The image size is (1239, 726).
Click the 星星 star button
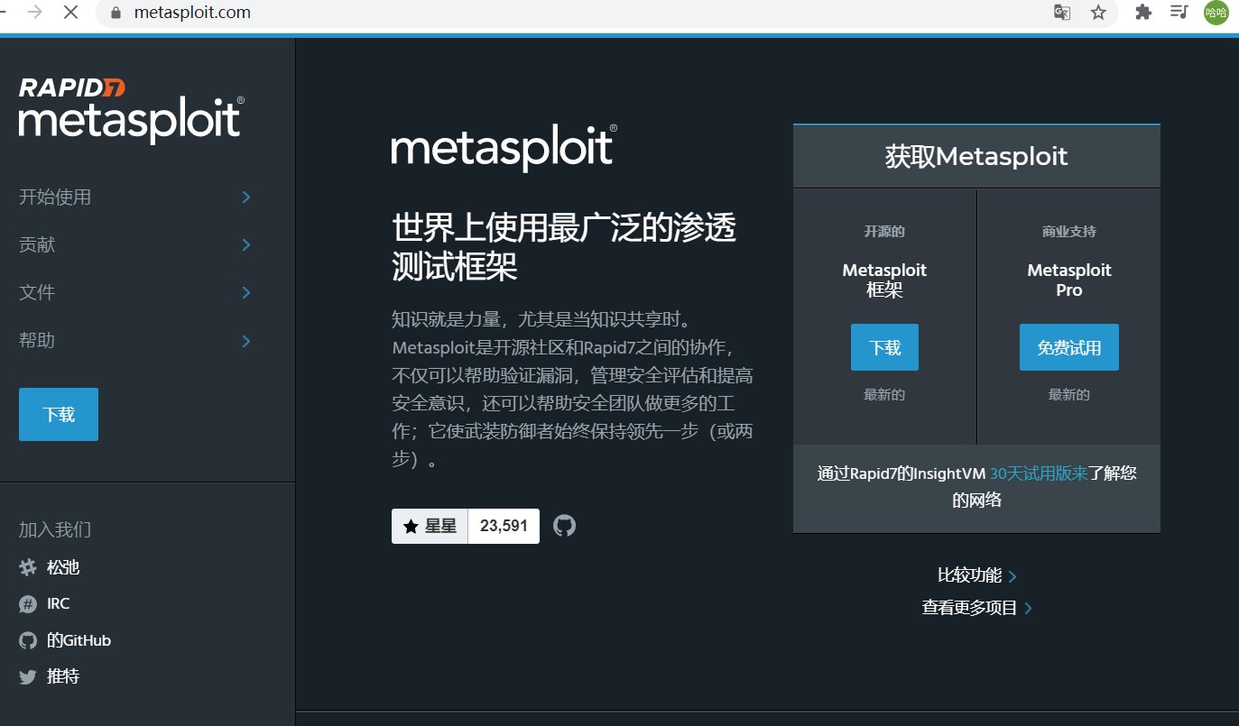coord(430,526)
